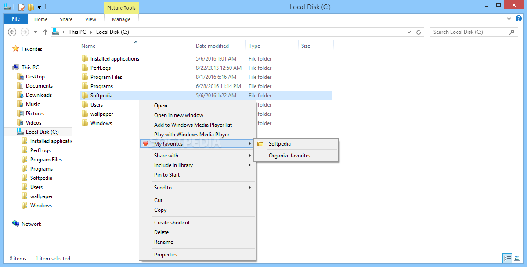Choose Open in the context menu
Screen dimensions: 527x267
point(198,106)
